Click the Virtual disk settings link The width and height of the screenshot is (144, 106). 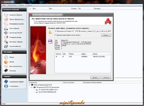click(16, 66)
